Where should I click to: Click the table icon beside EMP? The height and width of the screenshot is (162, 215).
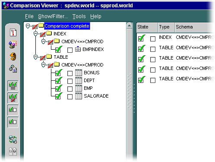click(79, 88)
